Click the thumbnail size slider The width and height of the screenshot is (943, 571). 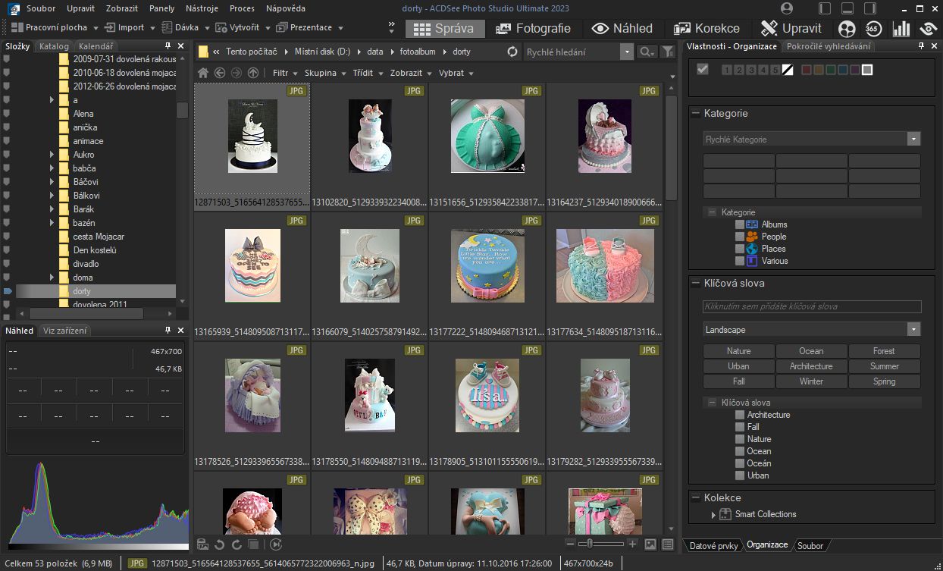pyautogui.click(x=602, y=544)
